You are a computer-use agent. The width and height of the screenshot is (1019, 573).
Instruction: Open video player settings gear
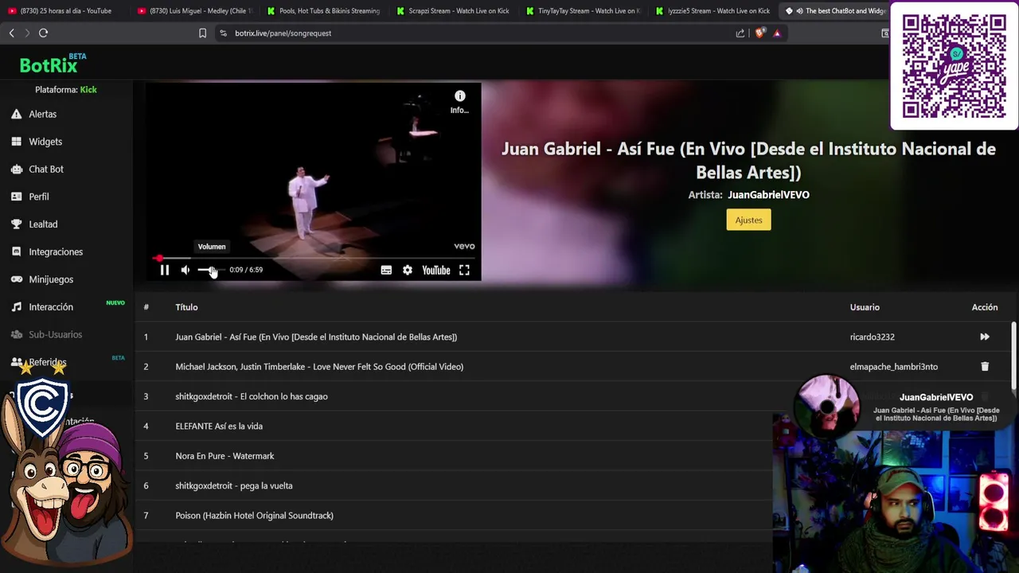(408, 270)
